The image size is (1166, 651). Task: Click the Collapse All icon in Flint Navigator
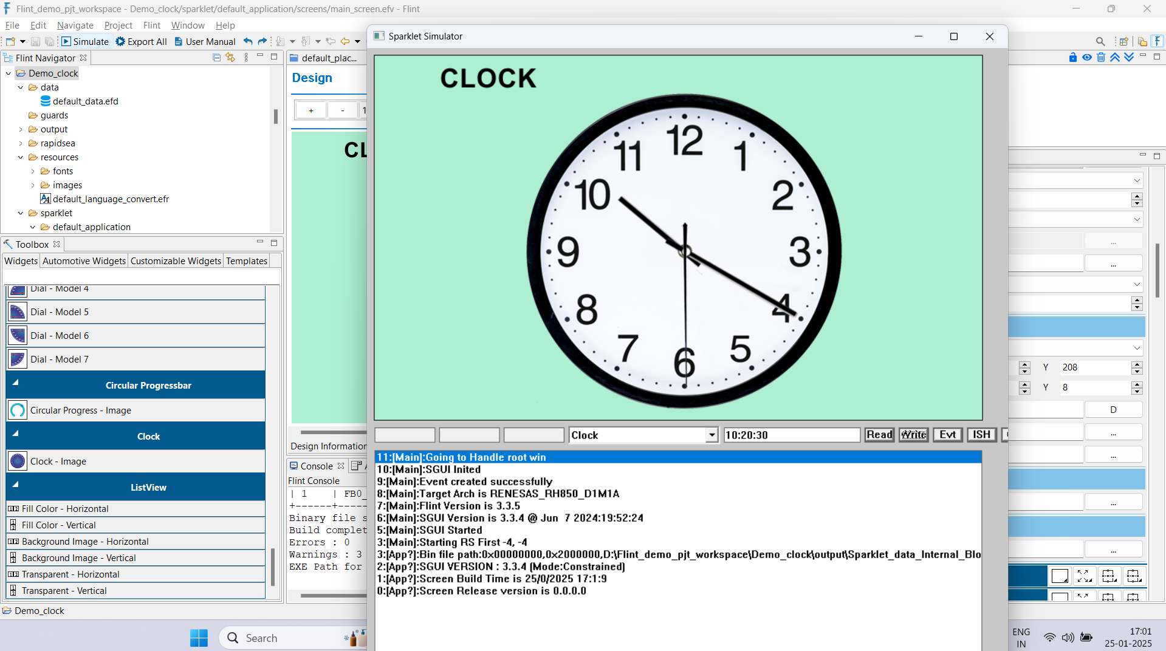216,57
